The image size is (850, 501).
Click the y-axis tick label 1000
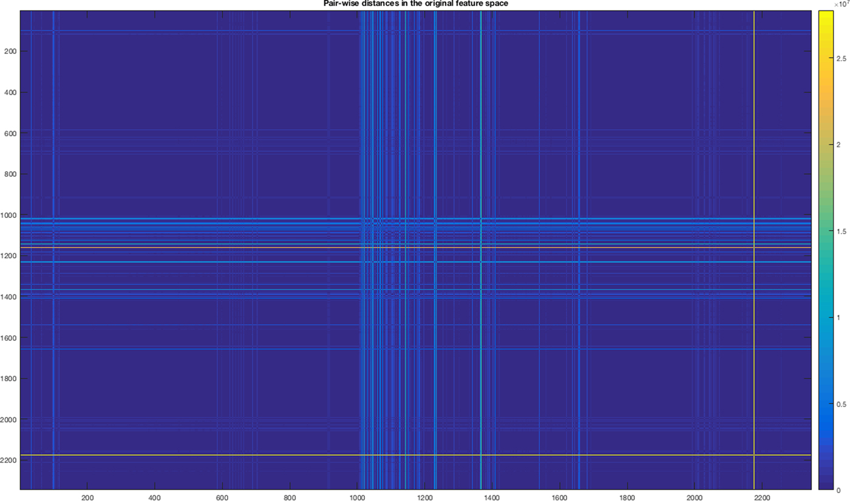(10, 215)
